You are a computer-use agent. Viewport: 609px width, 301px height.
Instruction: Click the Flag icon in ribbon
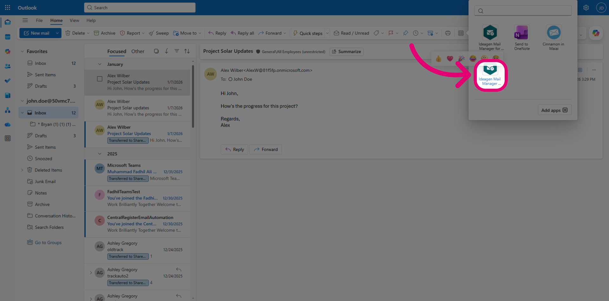coord(391,33)
